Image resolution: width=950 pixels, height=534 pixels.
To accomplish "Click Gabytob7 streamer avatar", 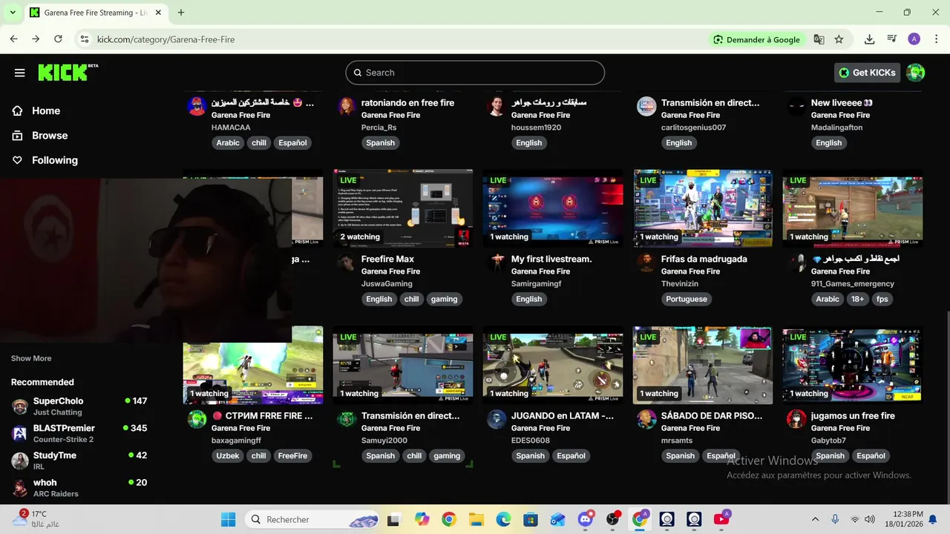I will pyautogui.click(x=796, y=419).
